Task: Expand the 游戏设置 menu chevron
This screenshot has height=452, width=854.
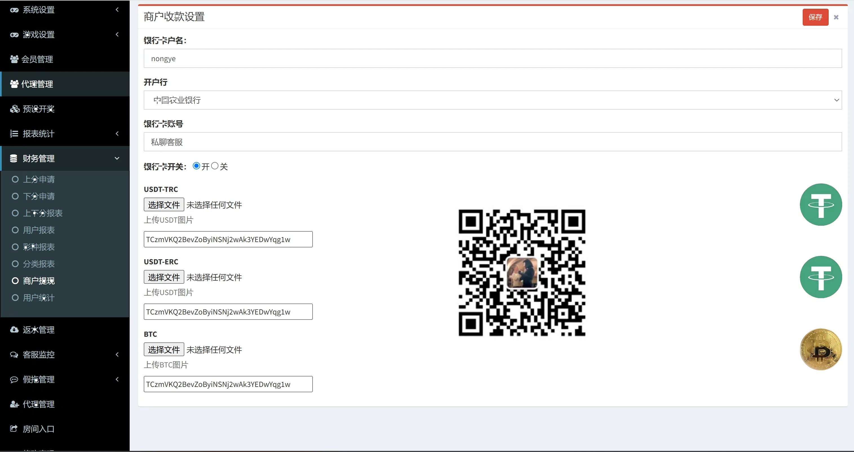Action: click(117, 34)
